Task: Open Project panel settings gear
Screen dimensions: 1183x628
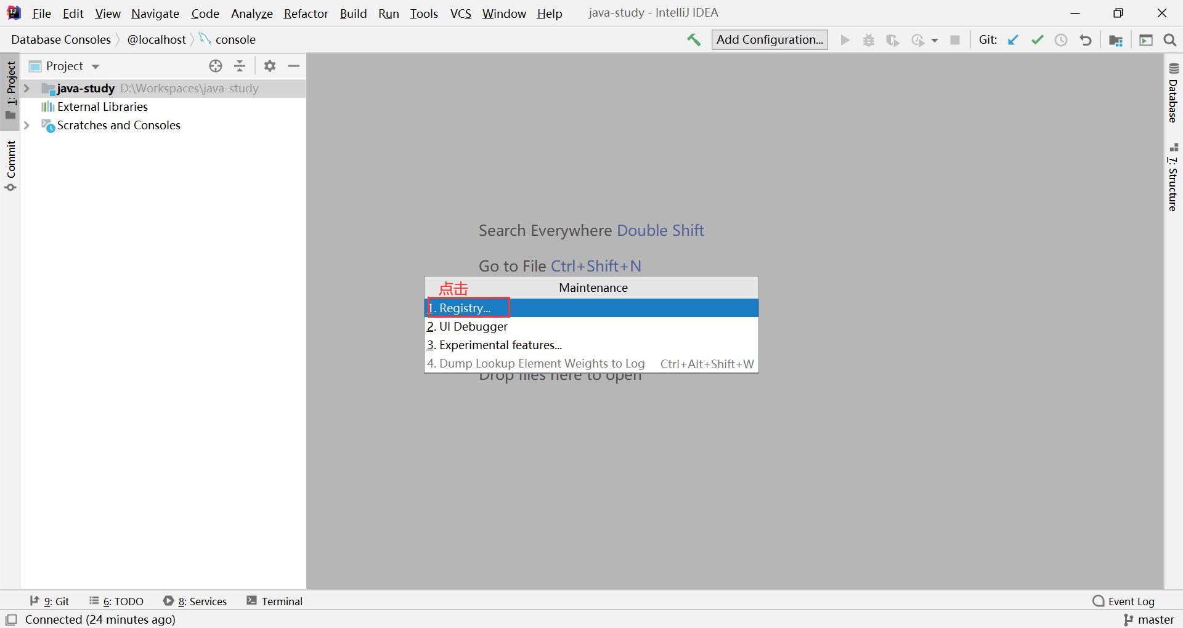Action: click(270, 66)
